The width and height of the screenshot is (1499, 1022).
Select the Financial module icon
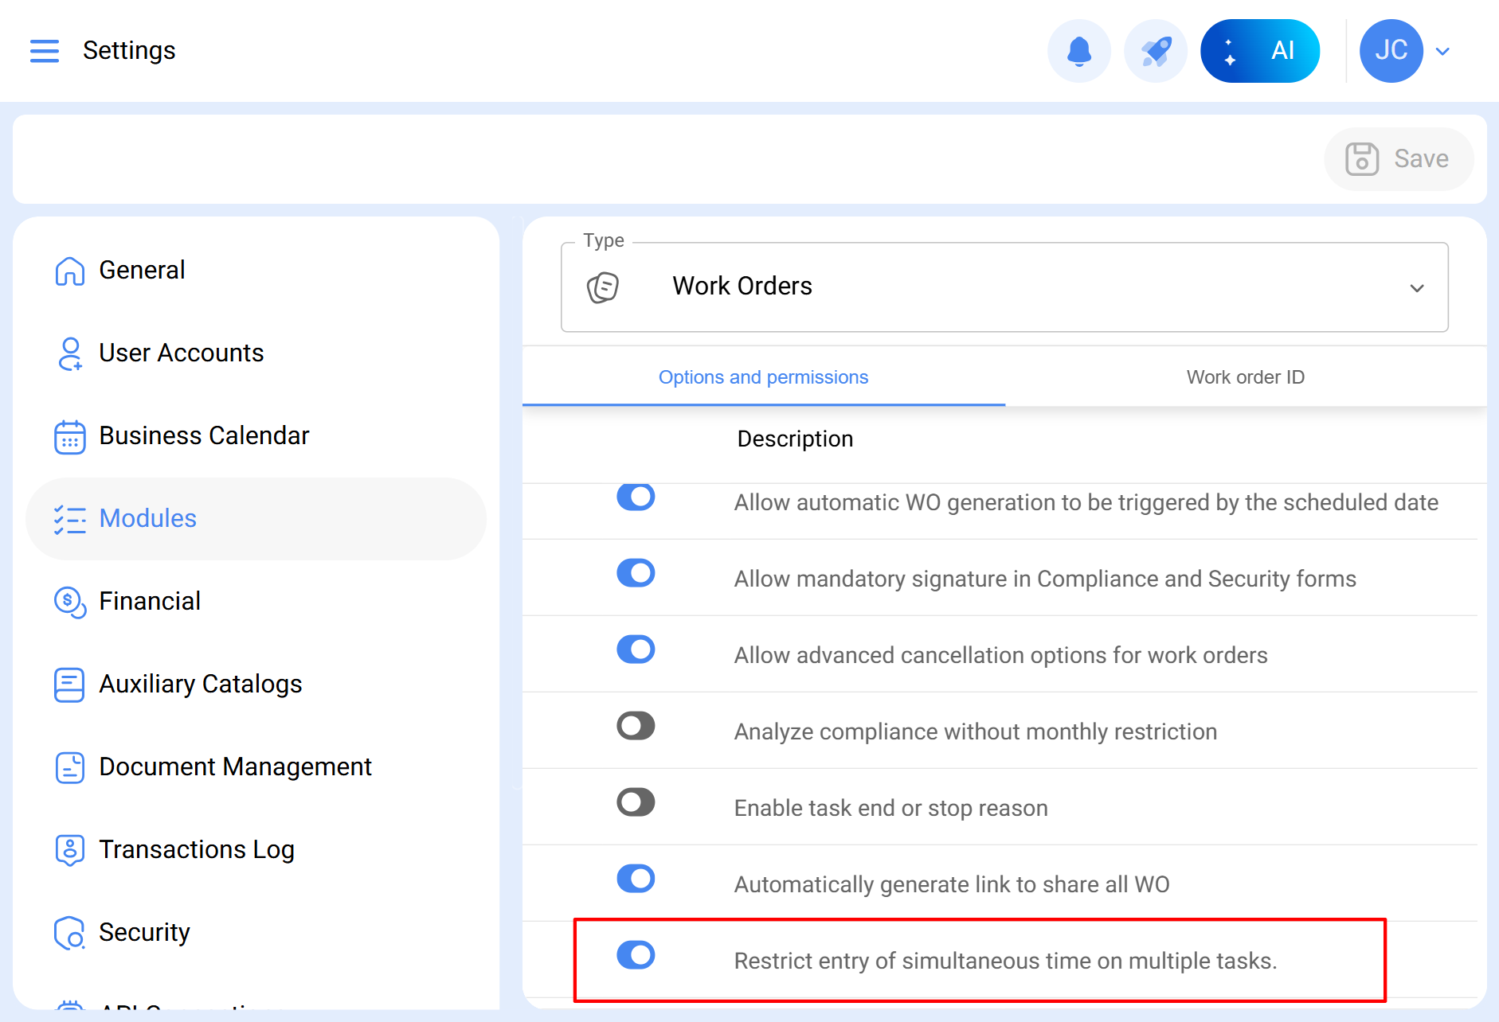(69, 603)
